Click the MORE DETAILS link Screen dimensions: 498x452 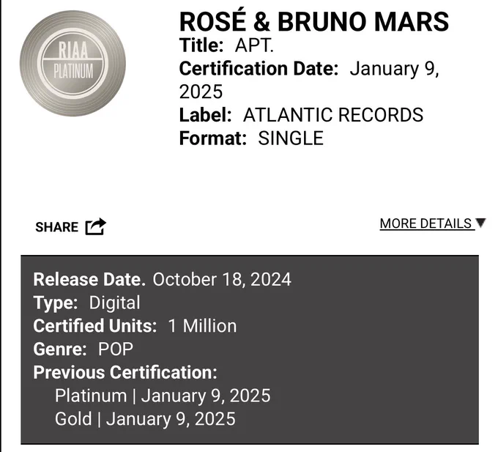point(425,223)
